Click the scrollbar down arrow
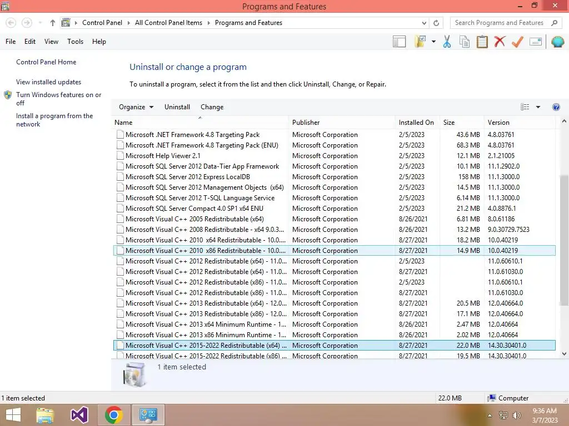Viewport: 569px width, 426px height. 564,354
